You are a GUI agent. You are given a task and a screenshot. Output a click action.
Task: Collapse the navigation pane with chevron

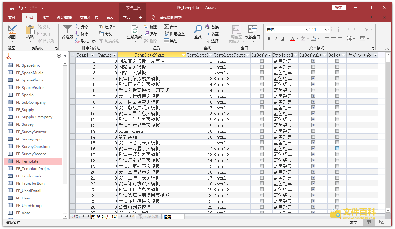65,56
